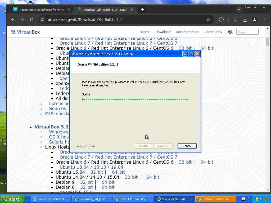
Task: Open Debian 8 64-bit link
Action: click(108, 187)
